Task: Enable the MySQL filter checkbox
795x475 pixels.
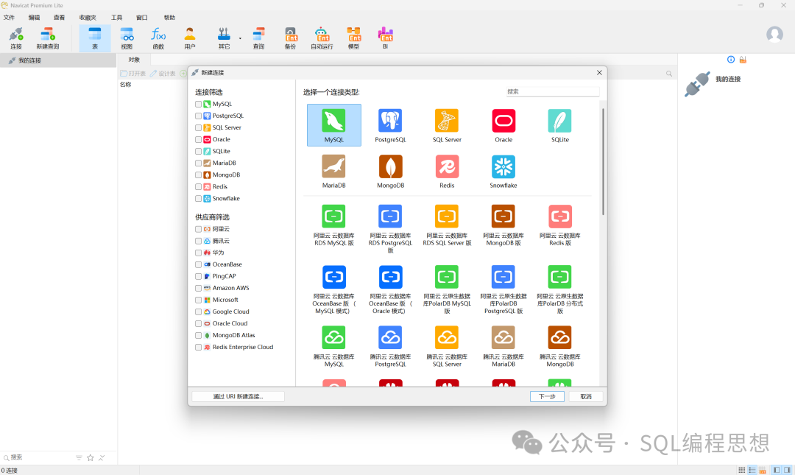Action: [x=198, y=104]
